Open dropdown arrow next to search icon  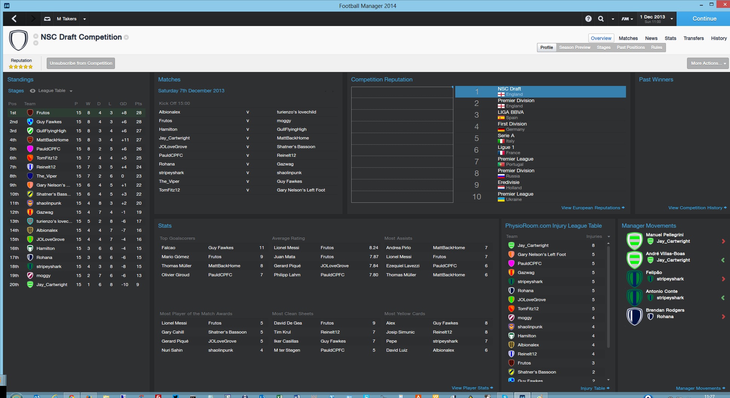[x=613, y=19]
